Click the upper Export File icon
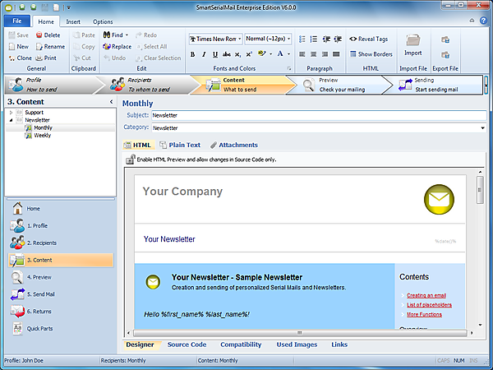Screen dimensions: 493x370 coord(445,39)
